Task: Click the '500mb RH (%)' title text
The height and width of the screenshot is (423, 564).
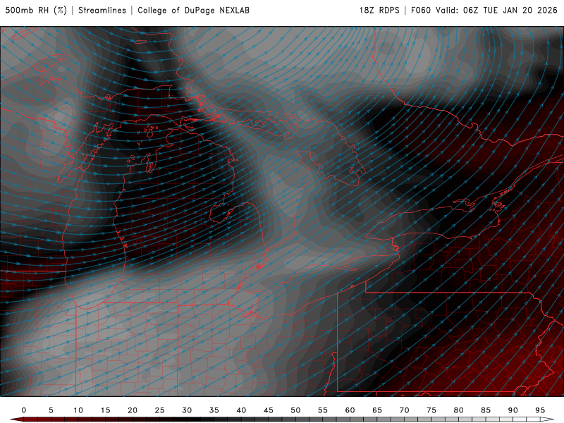Action: pyautogui.click(x=36, y=11)
